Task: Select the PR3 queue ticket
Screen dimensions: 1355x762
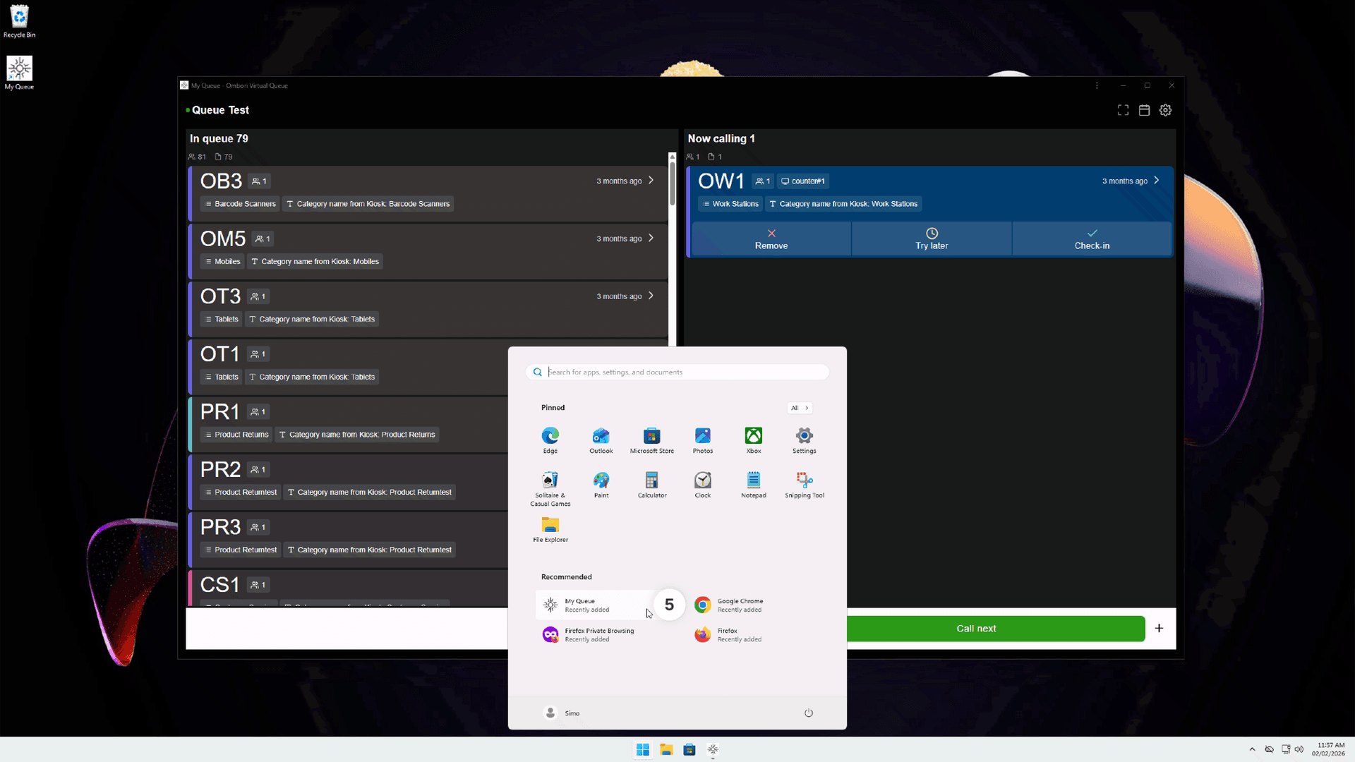Action: coord(349,540)
